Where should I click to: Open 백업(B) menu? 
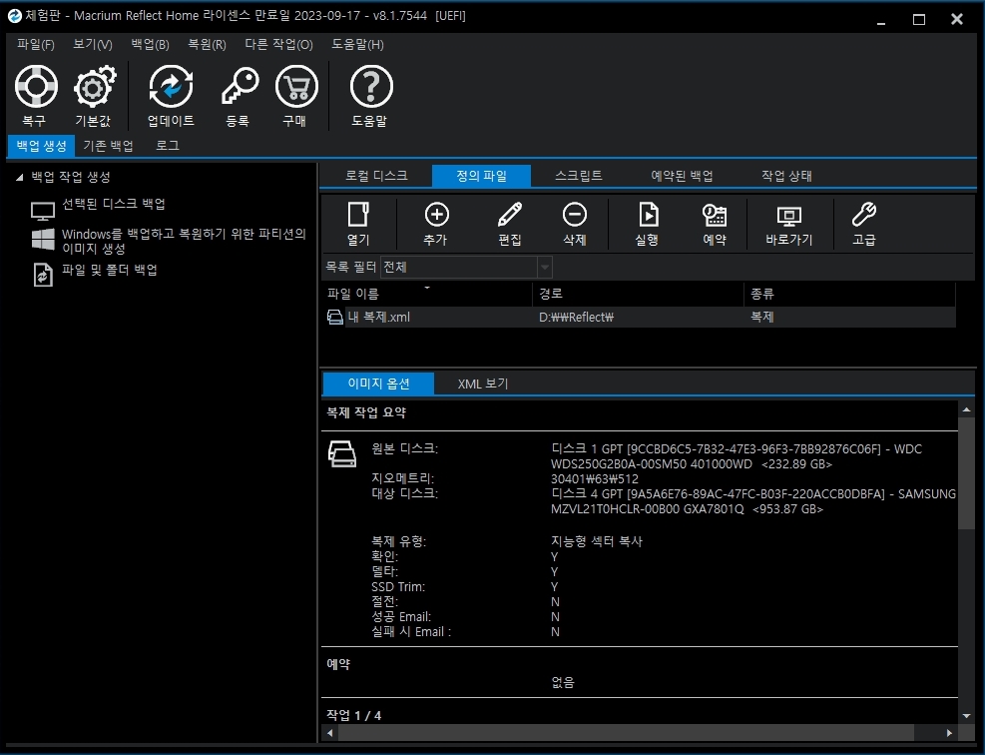point(150,44)
